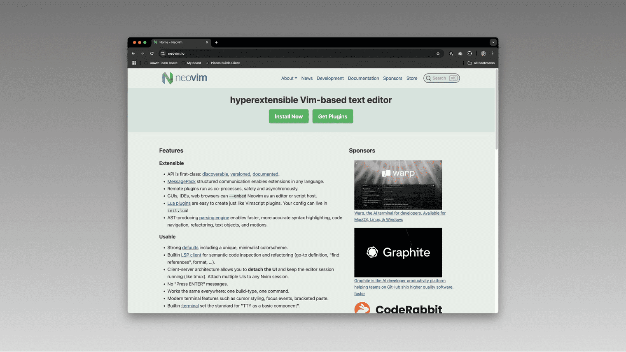626x352 pixels.
Task: Click the Graphite sponsor banner image
Action: [x=398, y=252]
